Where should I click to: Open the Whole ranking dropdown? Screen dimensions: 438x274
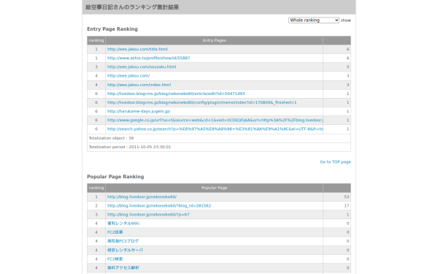point(314,20)
